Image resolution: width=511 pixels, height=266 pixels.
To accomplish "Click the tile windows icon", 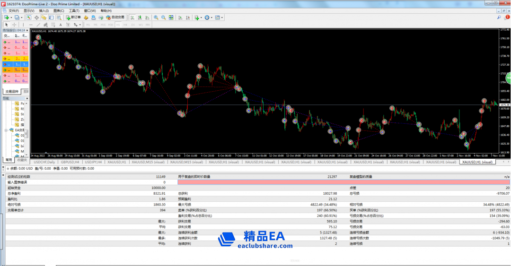I will tap(171, 17).
